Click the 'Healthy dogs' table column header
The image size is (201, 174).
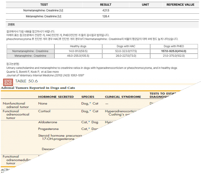click(x=78, y=46)
